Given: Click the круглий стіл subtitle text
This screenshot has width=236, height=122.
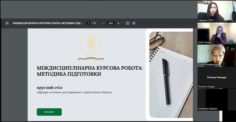Looking at the screenshot, I should [50, 88].
